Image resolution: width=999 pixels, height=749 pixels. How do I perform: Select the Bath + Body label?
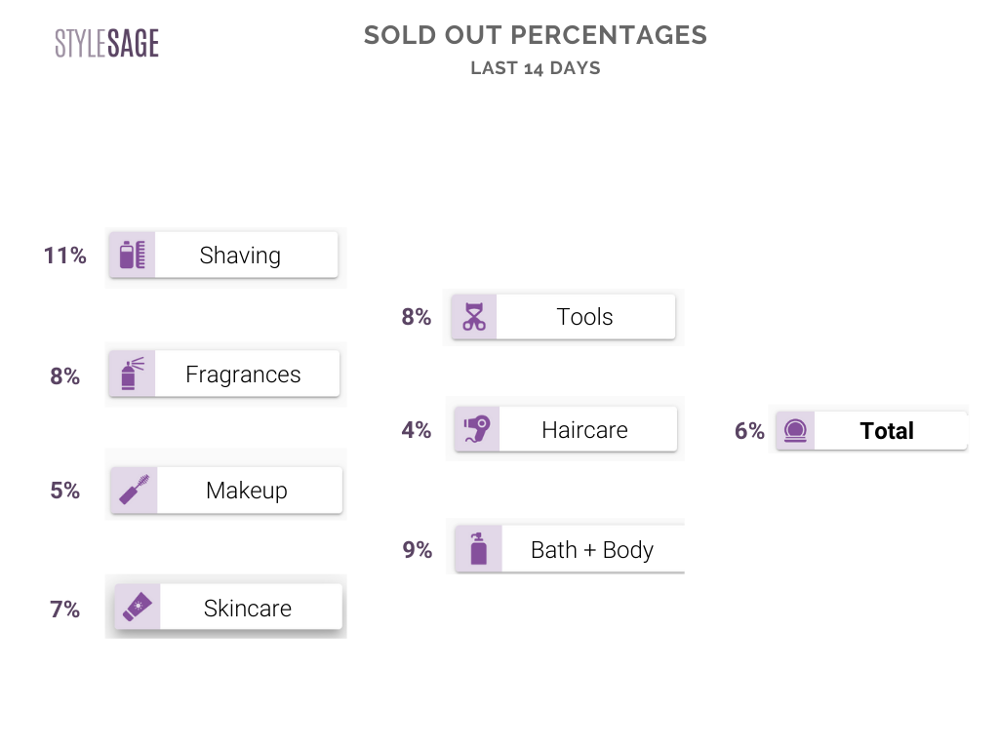click(x=591, y=549)
